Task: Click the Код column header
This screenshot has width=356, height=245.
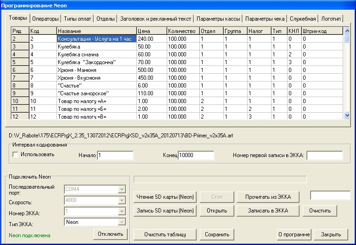Action: pyautogui.click(x=43, y=31)
